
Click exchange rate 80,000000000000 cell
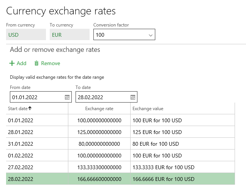tap(99, 144)
